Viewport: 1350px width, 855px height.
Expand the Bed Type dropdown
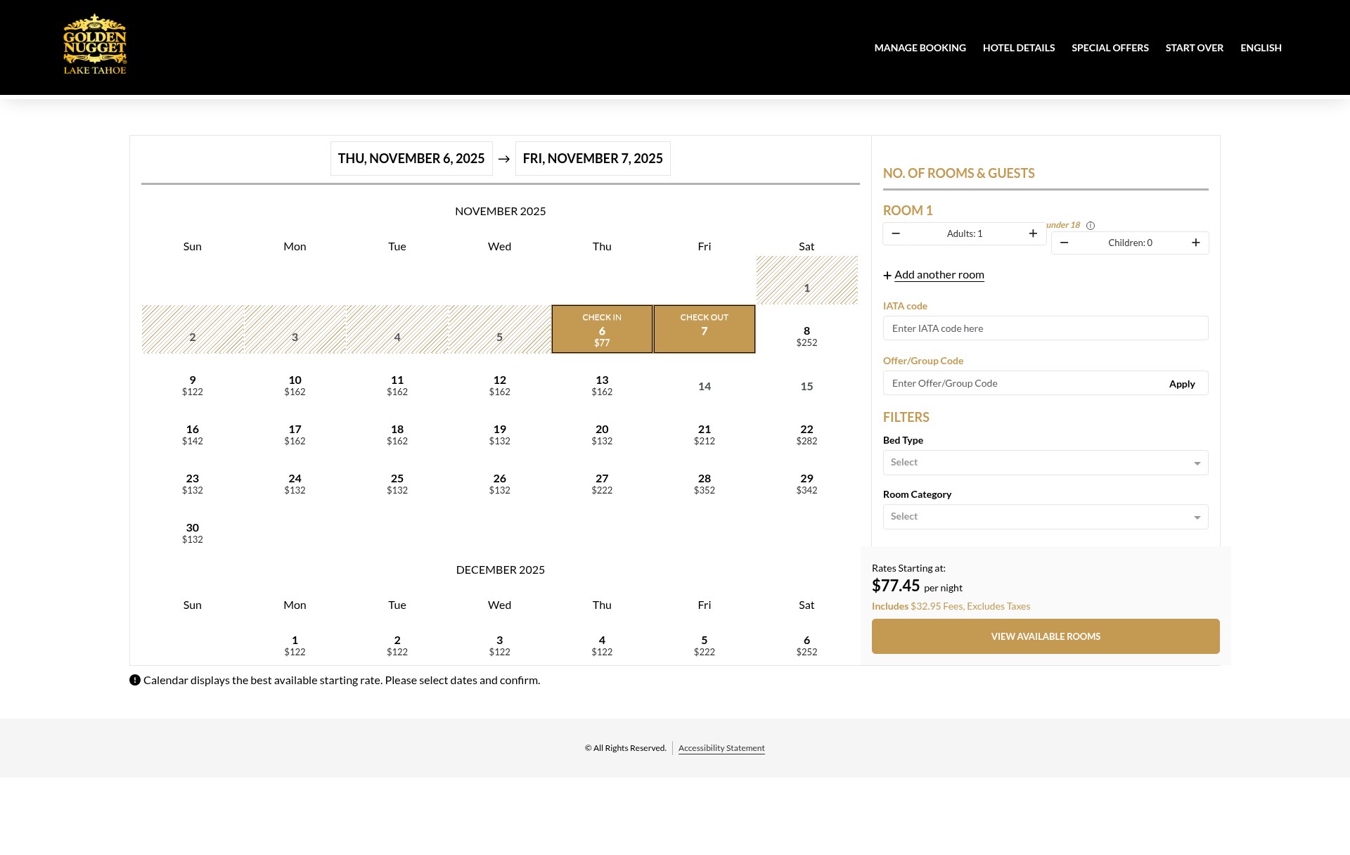coord(1046,463)
